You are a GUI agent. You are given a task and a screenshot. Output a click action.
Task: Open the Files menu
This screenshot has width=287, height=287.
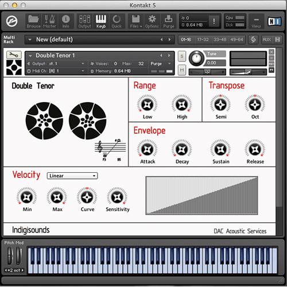pos(136,21)
